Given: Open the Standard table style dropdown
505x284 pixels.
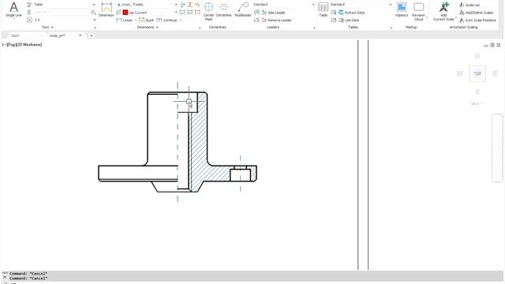Looking at the screenshot, I should point(390,5).
